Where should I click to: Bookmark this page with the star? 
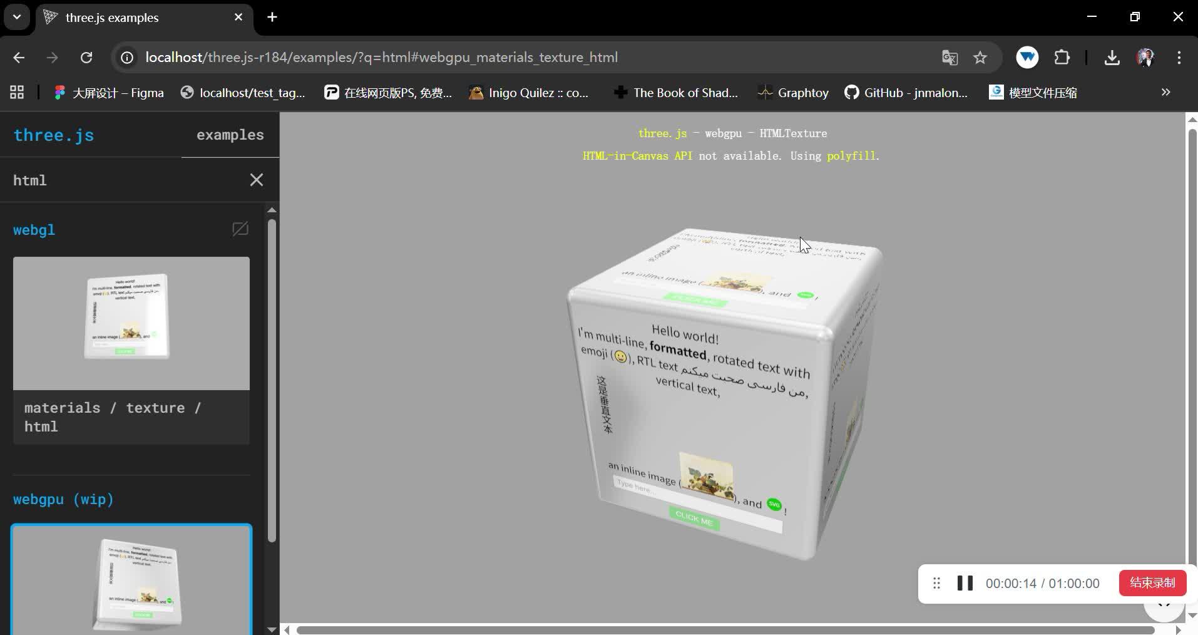pos(980,58)
